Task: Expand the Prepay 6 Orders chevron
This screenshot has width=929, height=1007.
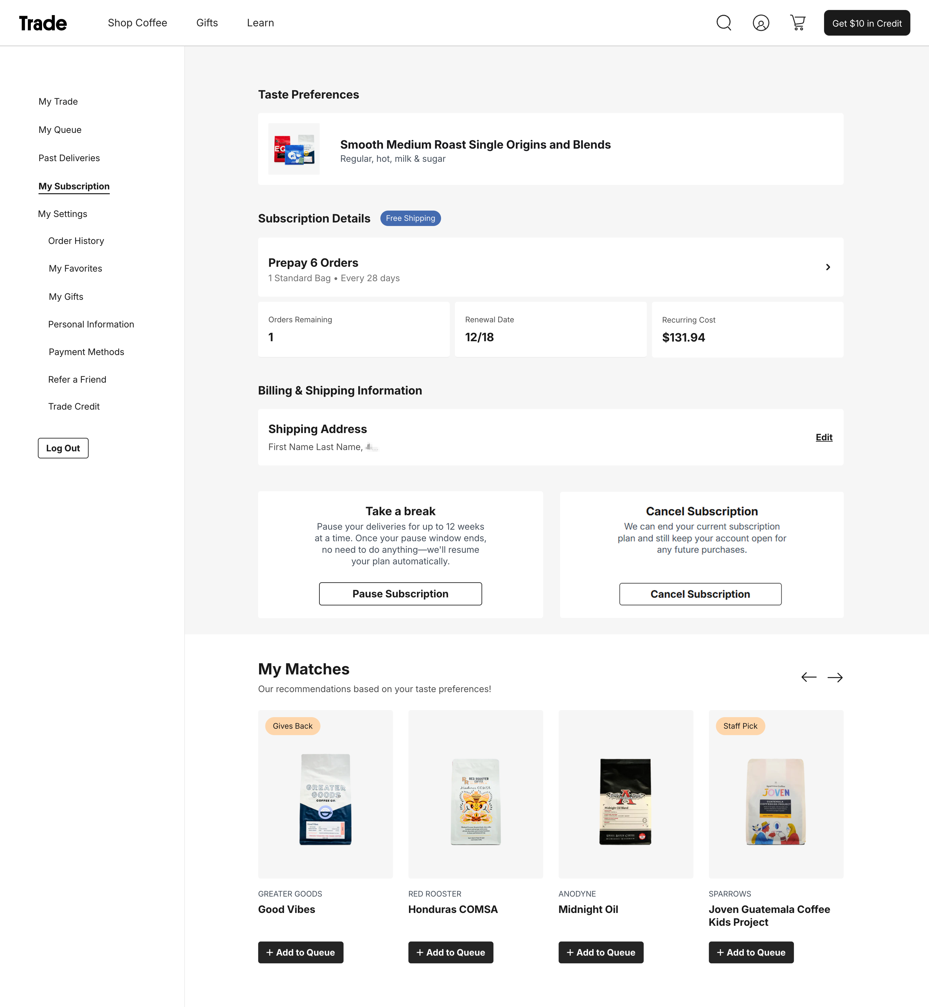Action: 828,267
